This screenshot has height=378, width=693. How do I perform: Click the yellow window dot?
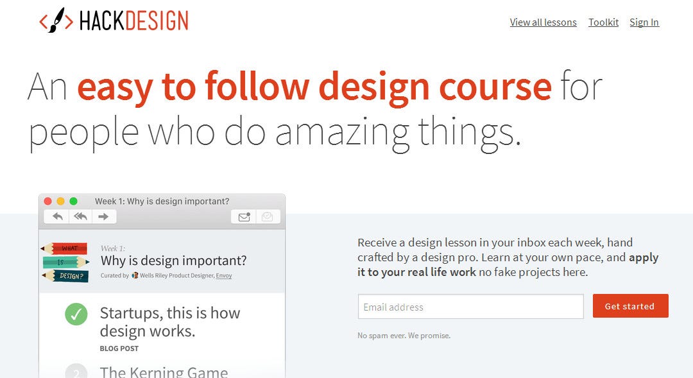[60, 201]
